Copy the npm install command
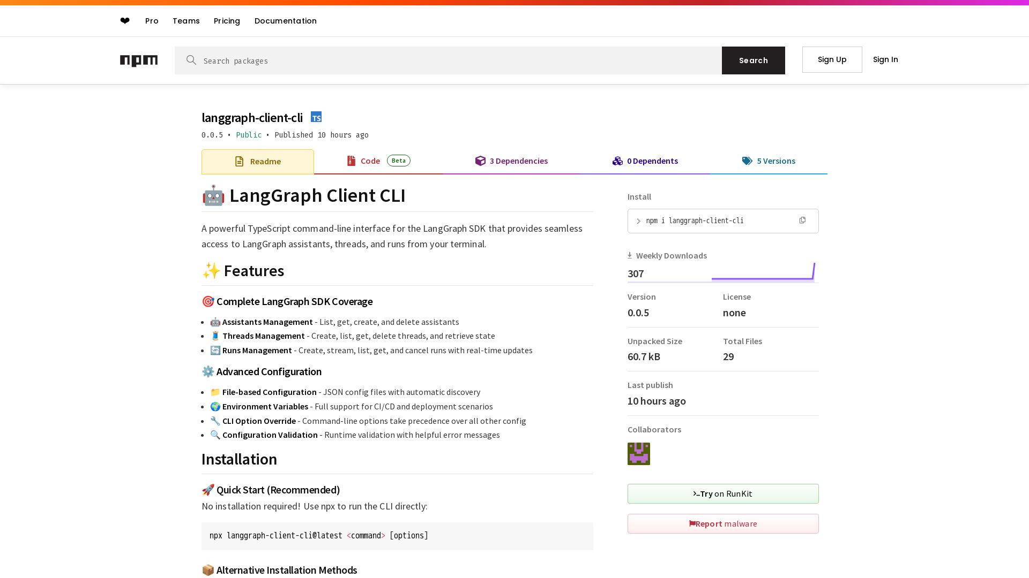Viewport: 1029px width, 578px height. [802, 220]
